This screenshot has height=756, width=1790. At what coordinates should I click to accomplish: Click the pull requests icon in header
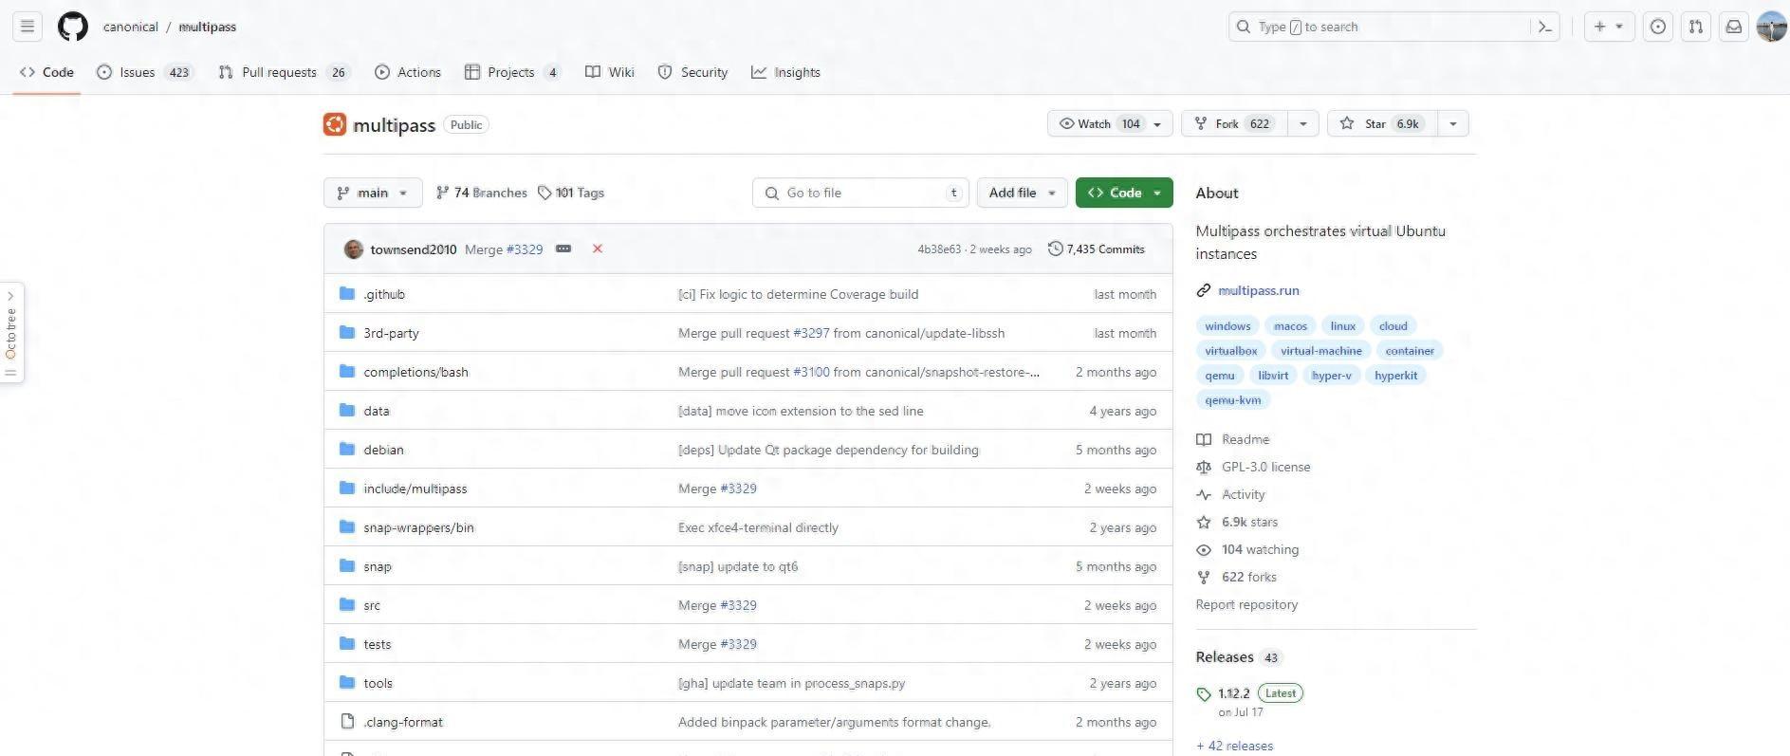[x=1695, y=27]
